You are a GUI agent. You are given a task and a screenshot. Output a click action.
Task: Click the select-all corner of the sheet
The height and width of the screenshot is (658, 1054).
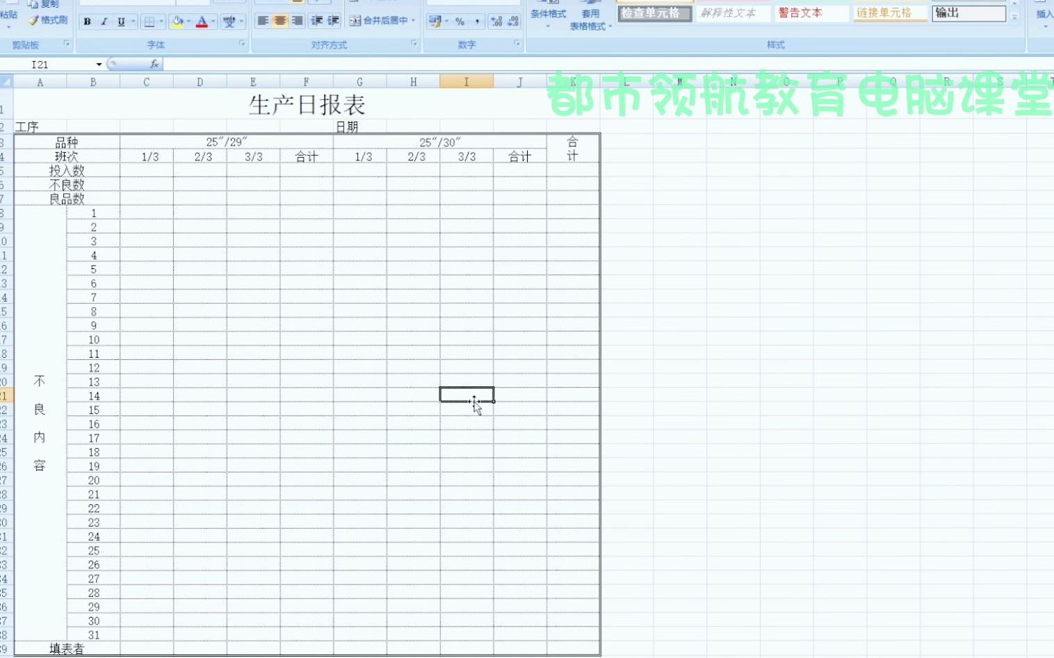pyautogui.click(x=6, y=82)
